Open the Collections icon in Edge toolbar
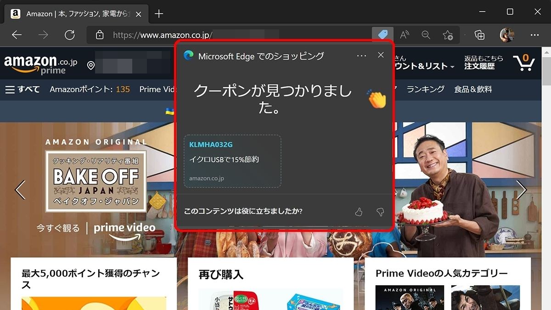This screenshot has width=551, height=310. pos(479,35)
